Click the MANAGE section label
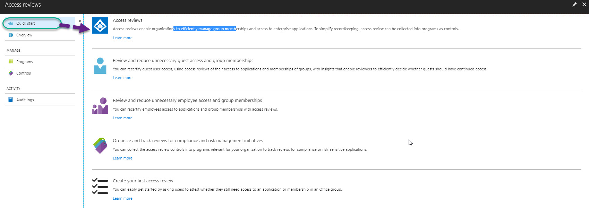The height and width of the screenshot is (208, 589). pyautogui.click(x=14, y=51)
